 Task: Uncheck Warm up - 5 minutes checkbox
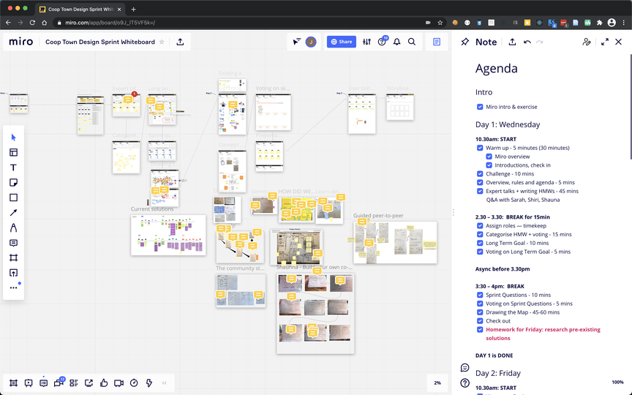tap(480, 148)
